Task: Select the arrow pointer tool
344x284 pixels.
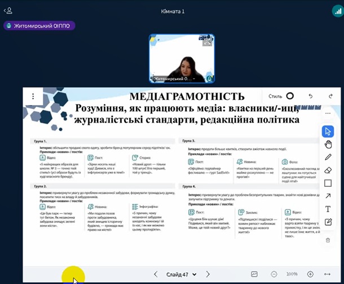Action: pos(328,132)
